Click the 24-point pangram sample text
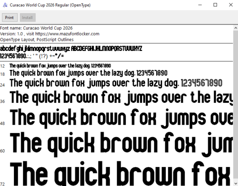The width and height of the screenshot is (238, 186). (x=116, y=83)
